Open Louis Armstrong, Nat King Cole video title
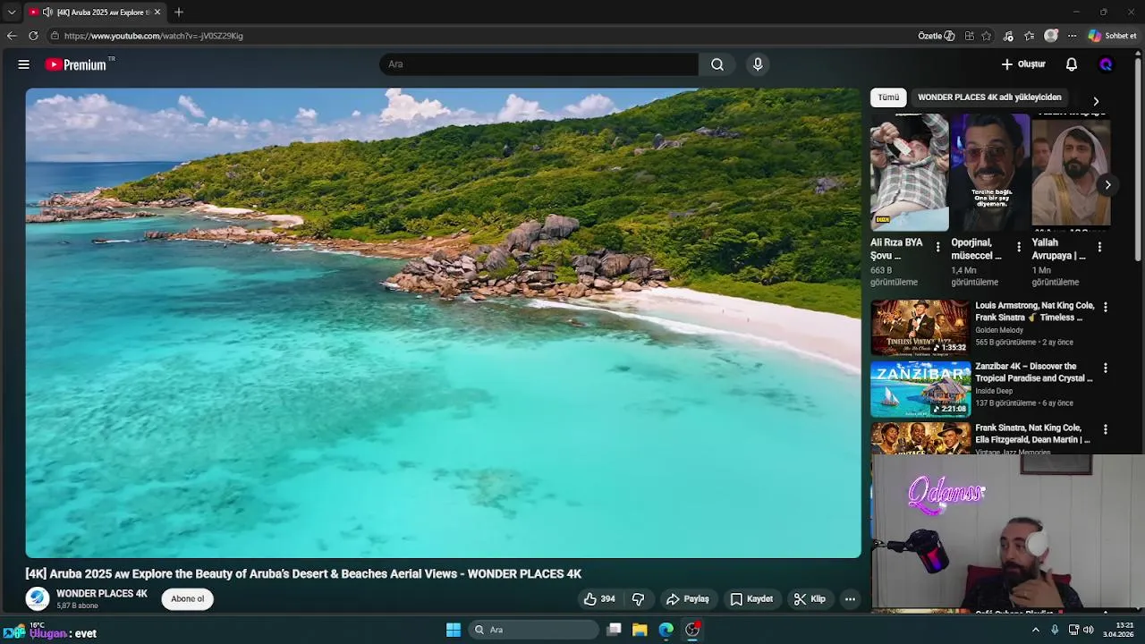 point(1034,311)
